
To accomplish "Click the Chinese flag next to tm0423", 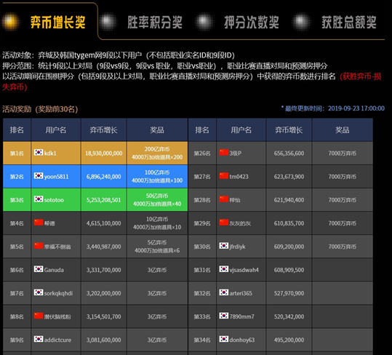I will click(224, 176).
